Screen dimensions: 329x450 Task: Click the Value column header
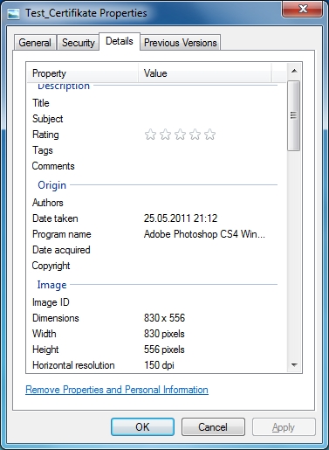point(205,73)
